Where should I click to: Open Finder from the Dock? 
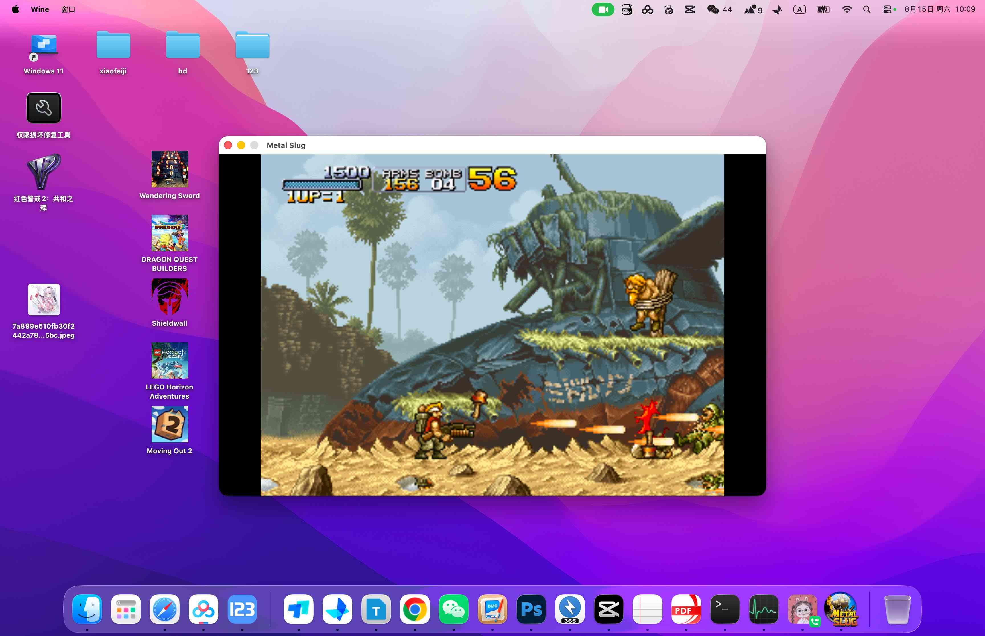pyautogui.click(x=87, y=609)
